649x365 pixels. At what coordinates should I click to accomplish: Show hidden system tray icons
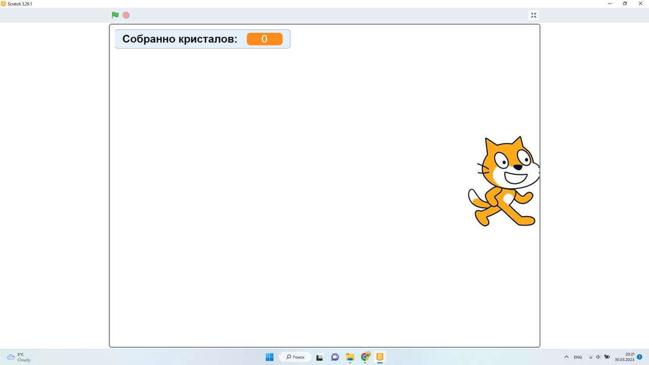click(x=566, y=357)
